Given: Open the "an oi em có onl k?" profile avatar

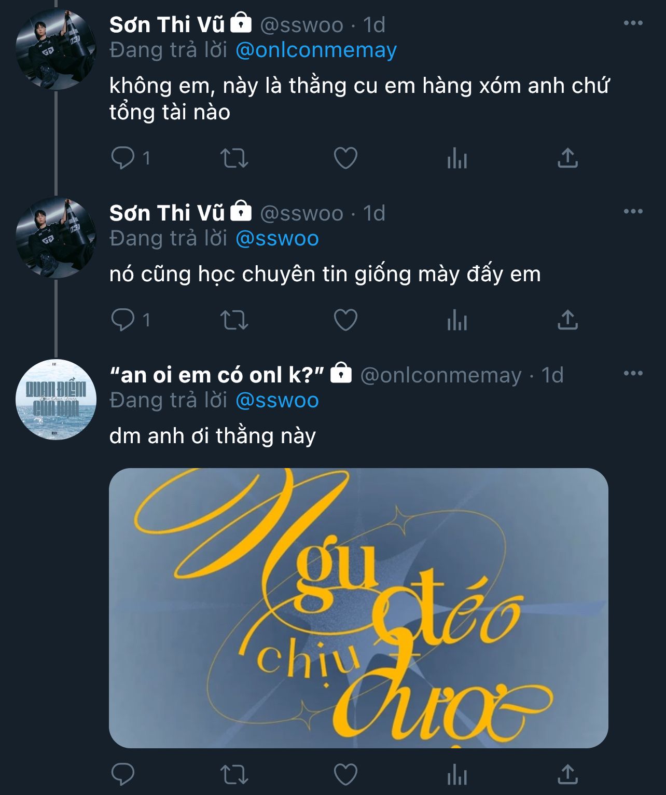Looking at the screenshot, I should coord(55,400).
